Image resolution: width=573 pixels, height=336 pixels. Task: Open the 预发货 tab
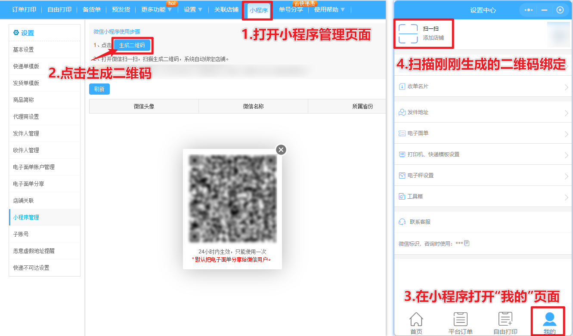(121, 9)
